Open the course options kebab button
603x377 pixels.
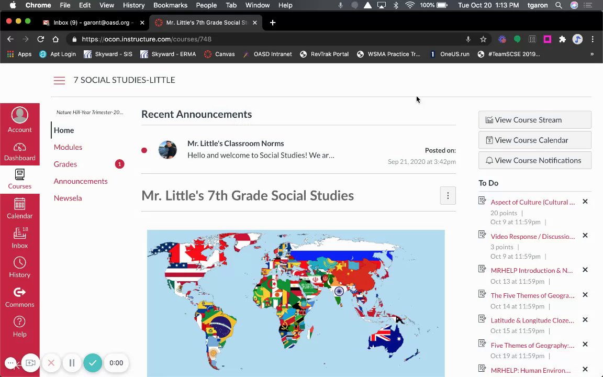[448, 195]
